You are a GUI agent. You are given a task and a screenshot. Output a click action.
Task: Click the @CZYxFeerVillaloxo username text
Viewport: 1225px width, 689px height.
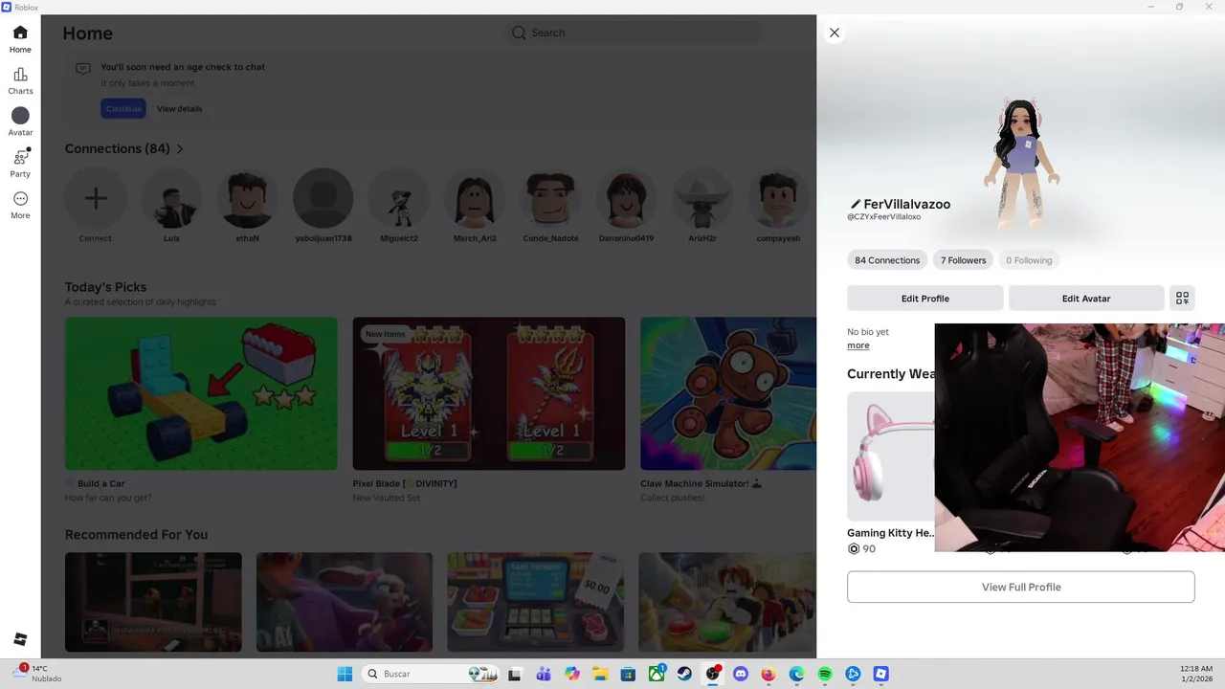pos(883,217)
